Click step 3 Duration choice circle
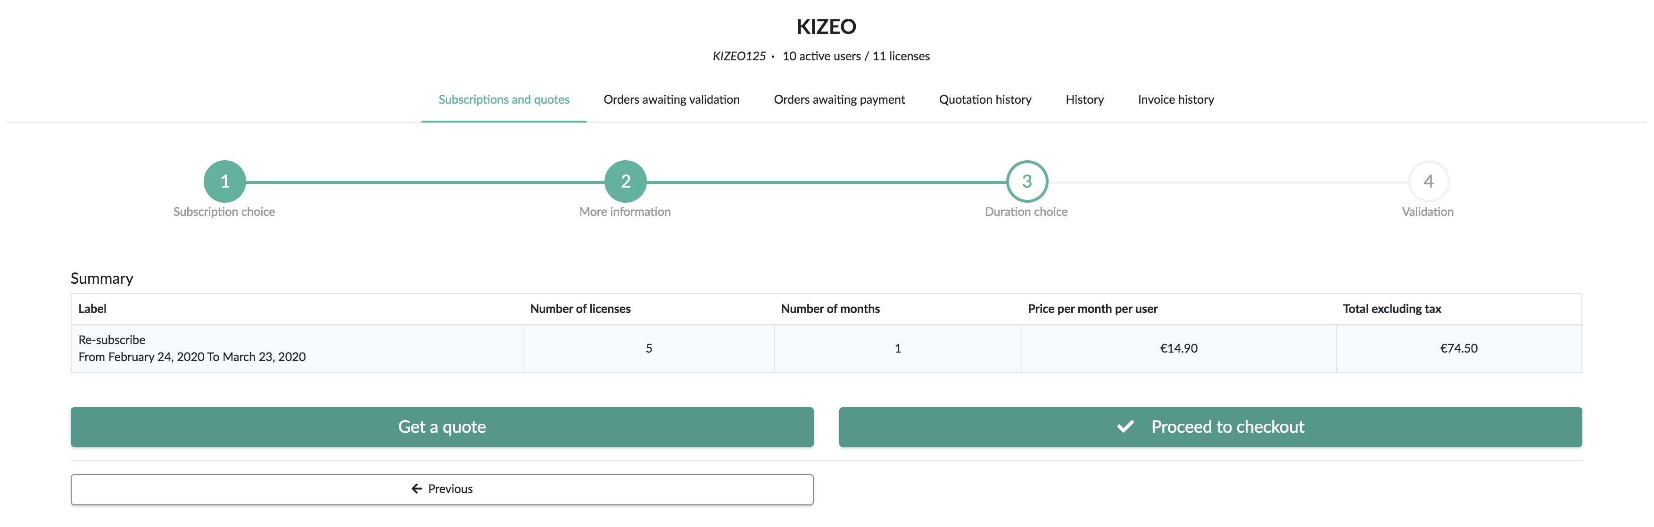 click(x=1027, y=181)
